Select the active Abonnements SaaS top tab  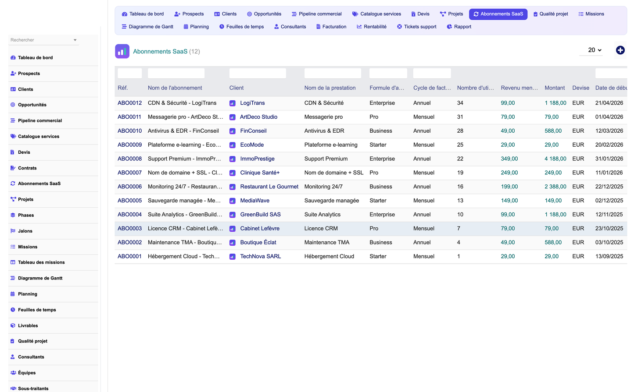coord(498,14)
